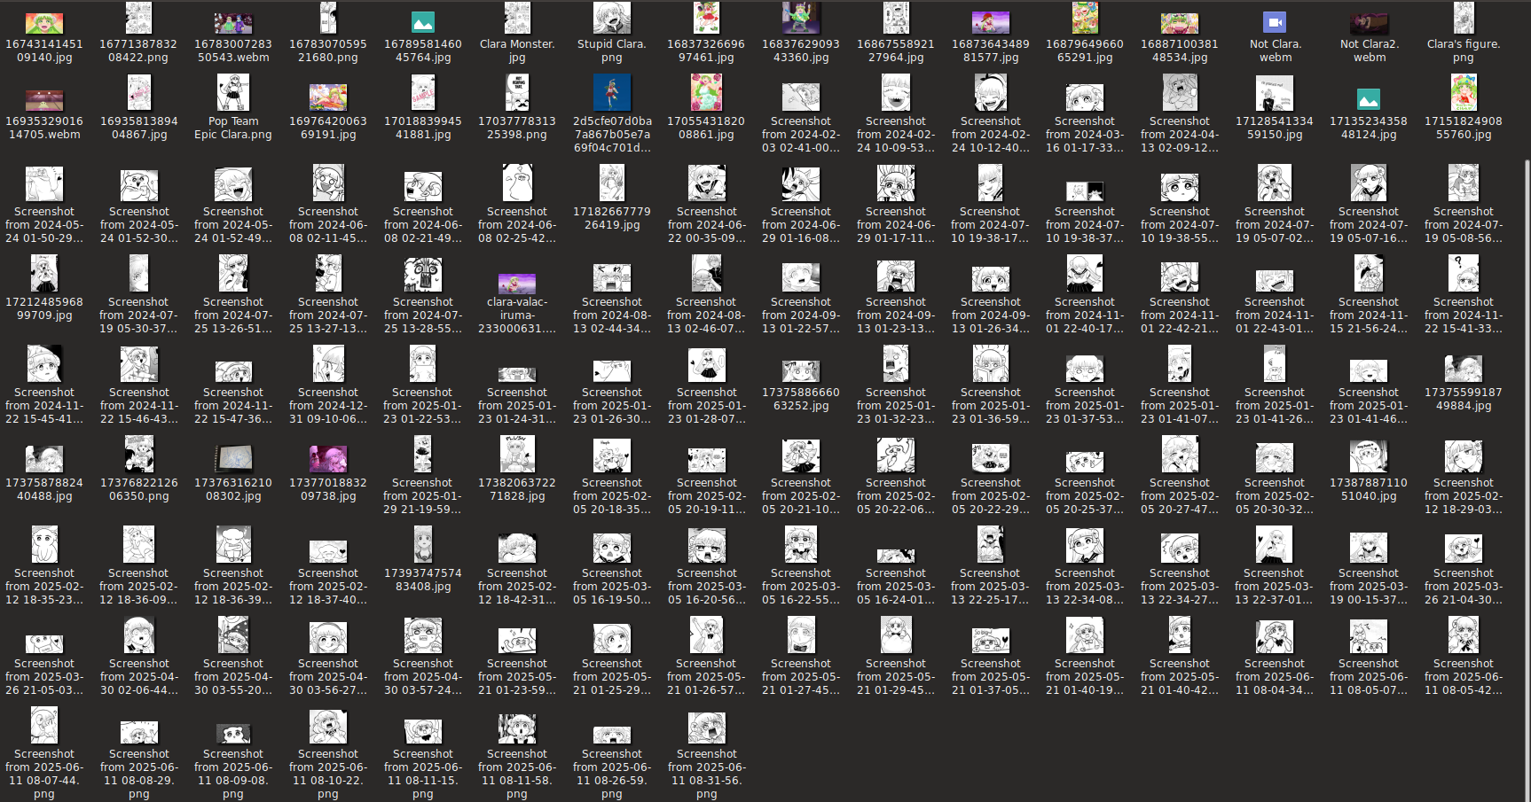Click the 1678300728350543.webm file thumbnail
Image resolution: width=1531 pixels, height=802 pixels.
(233, 24)
